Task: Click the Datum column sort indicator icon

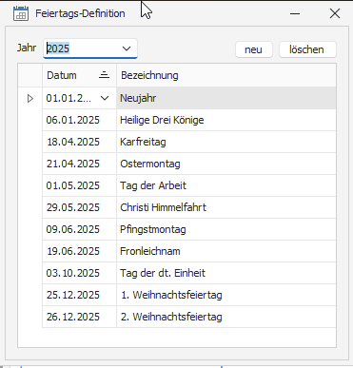Action: (104, 75)
